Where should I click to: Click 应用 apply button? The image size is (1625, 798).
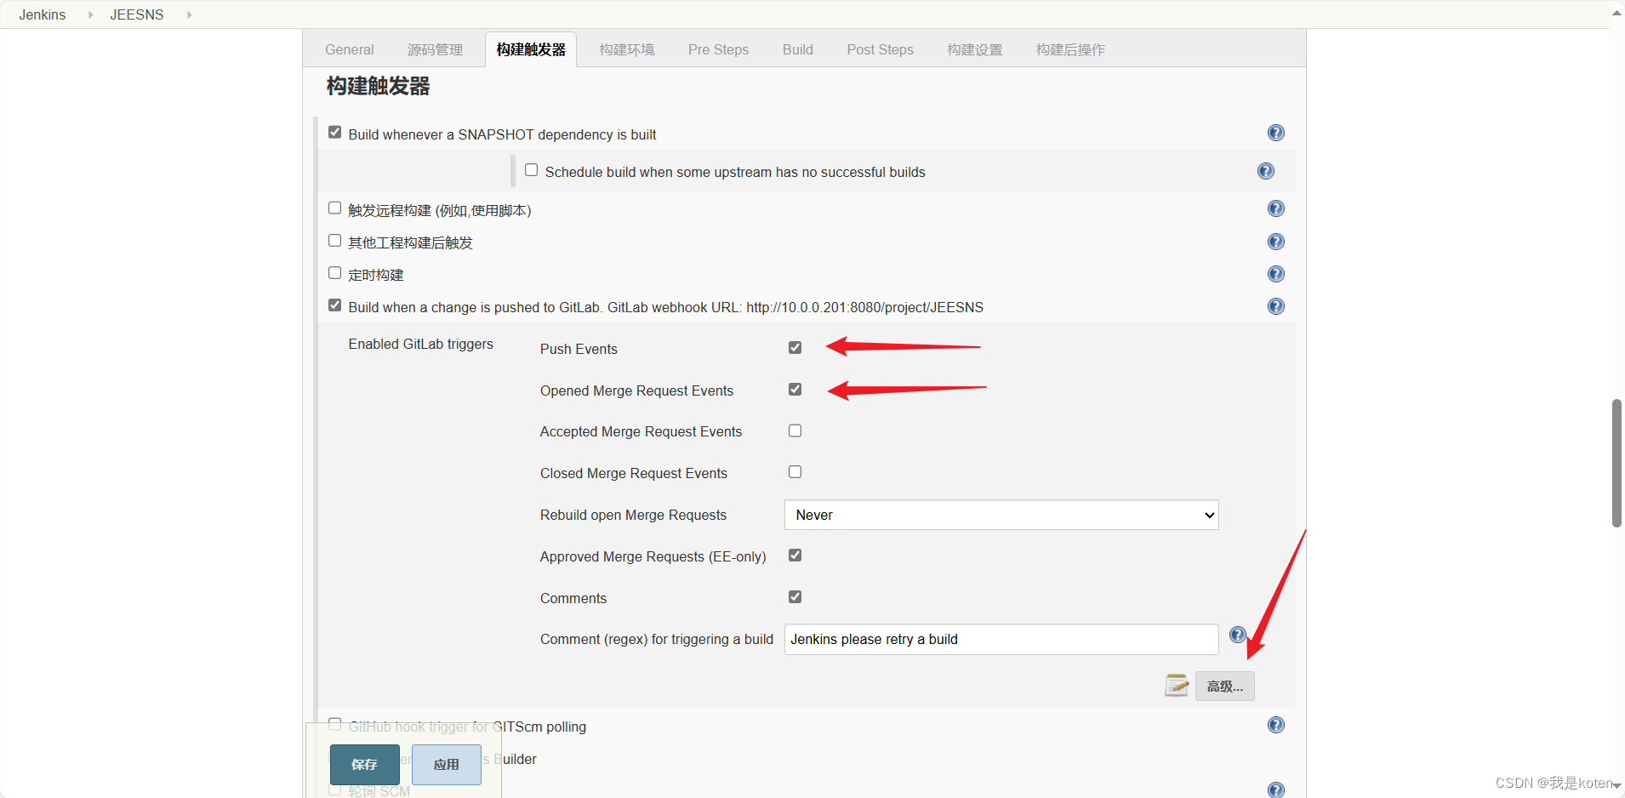coord(446,764)
